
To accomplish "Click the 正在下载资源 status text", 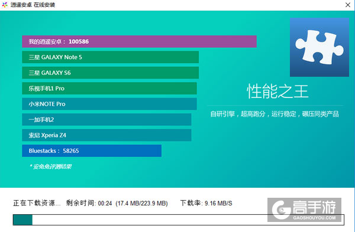I will tap(37, 203).
